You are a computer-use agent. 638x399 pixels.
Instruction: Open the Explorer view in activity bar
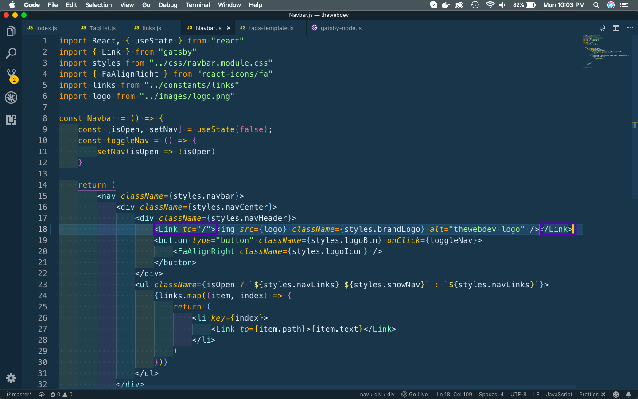(11, 31)
